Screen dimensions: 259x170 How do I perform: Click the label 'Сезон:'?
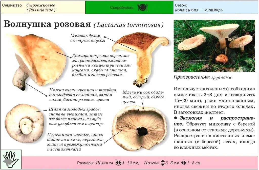tap(181, 5)
